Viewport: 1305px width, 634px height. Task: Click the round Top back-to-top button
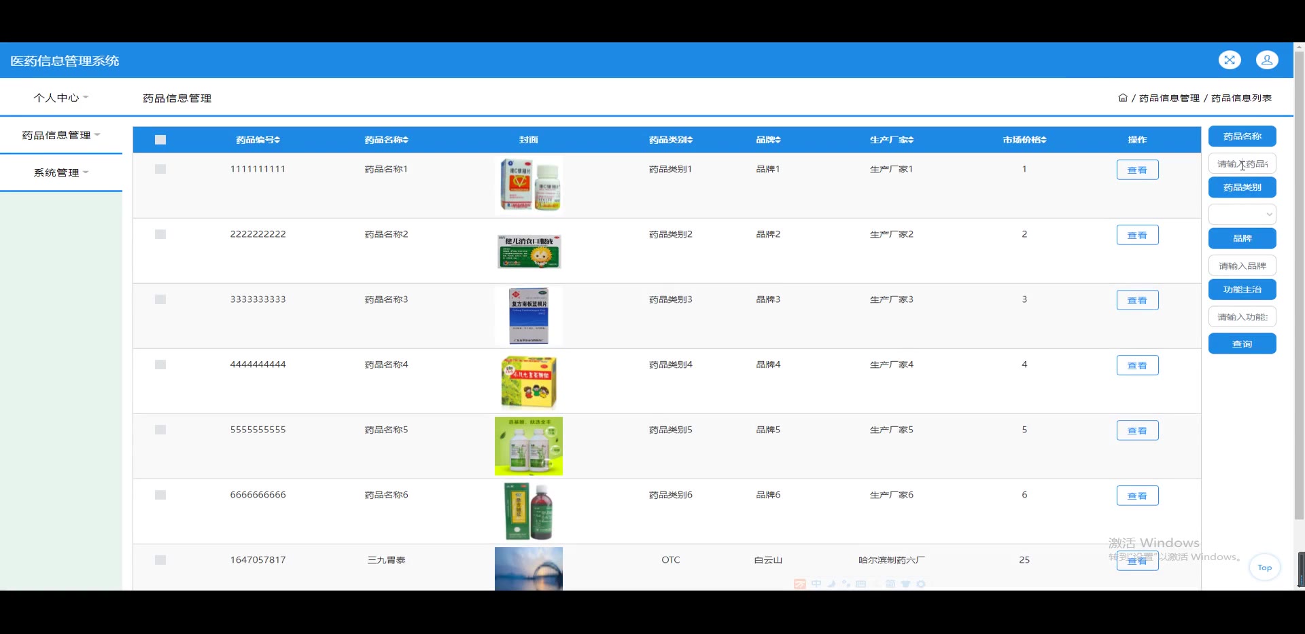coord(1264,567)
